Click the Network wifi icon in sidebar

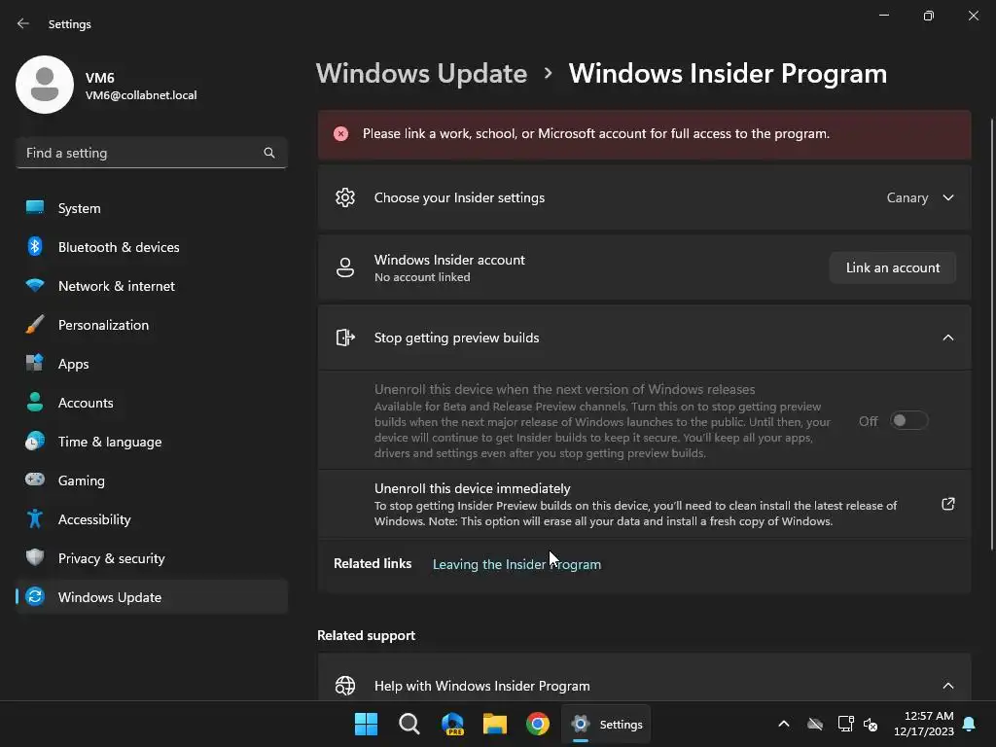[x=35, y=285]
